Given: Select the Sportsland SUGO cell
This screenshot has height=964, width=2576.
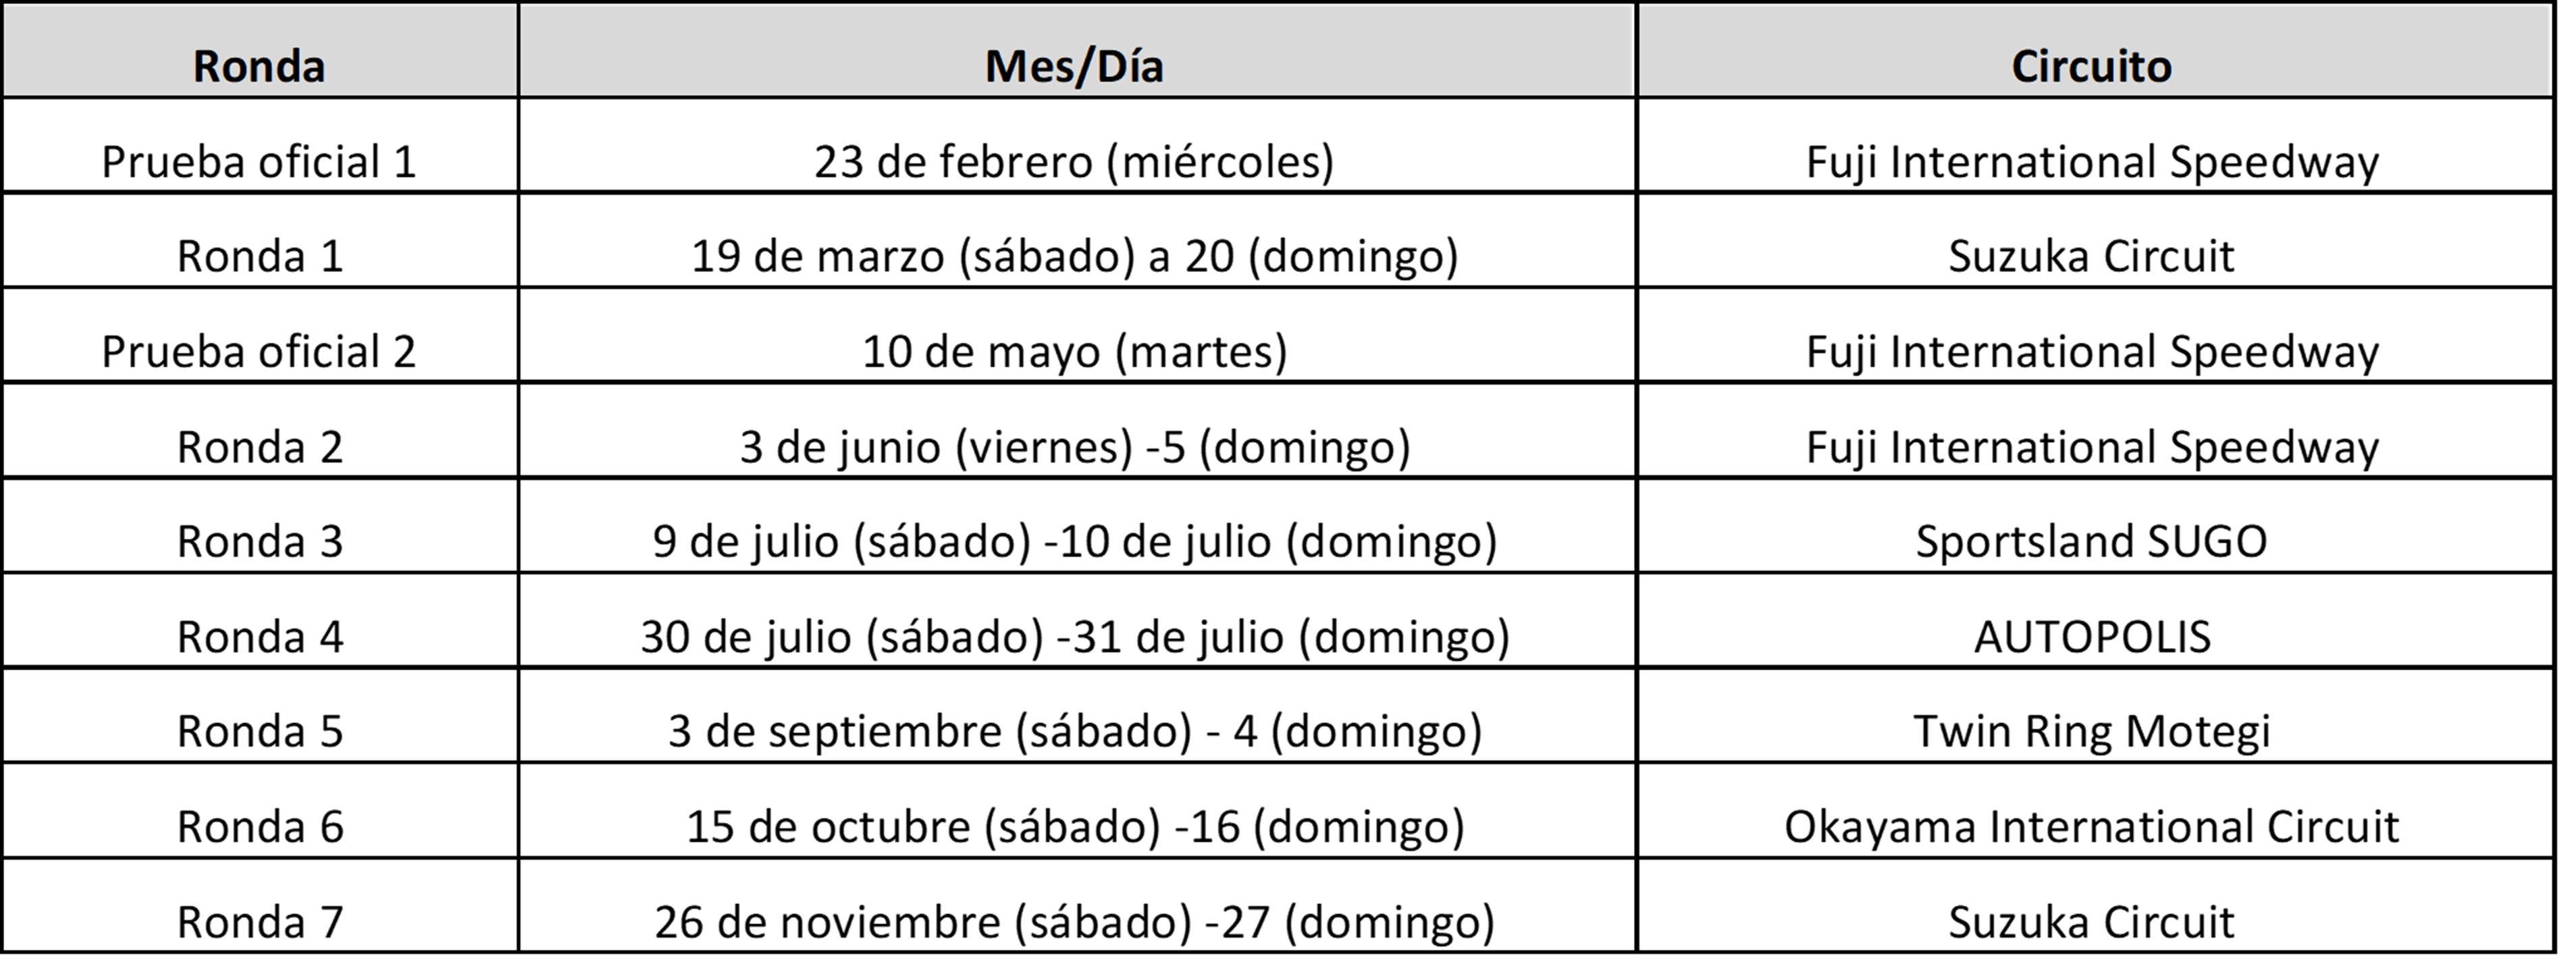Looking at the screenshot, I should (x=2091, y=541).
